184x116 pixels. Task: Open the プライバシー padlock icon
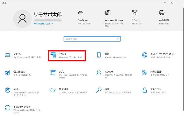(144, 90)
